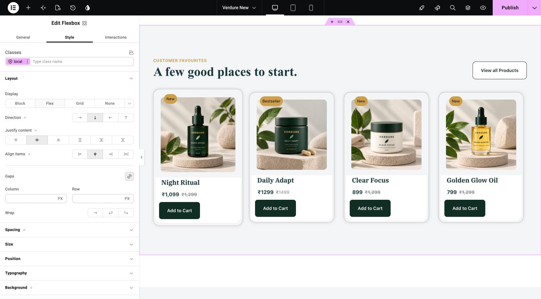Focus the Type class name field
Image resolution: width=541 pixels, height=299 pixels.
(82, 62)
